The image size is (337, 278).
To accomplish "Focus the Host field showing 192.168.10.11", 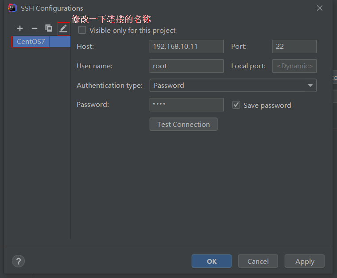I will (x=186, y=46).
